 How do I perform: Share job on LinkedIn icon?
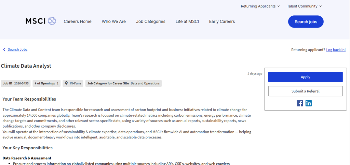309,103
